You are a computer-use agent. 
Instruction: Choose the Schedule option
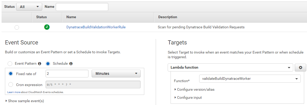coord(48,64)
